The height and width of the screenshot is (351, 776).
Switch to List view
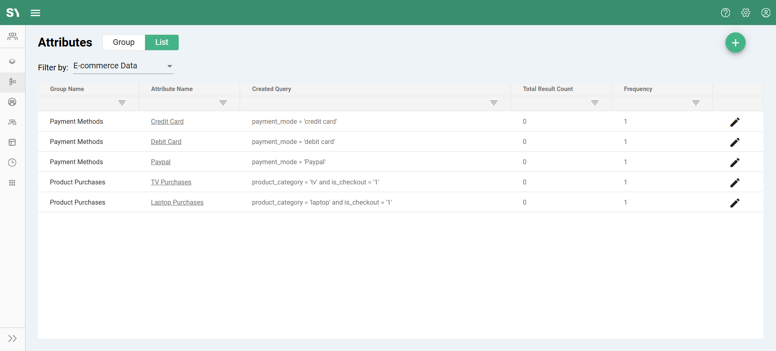(x=162, y=42)
